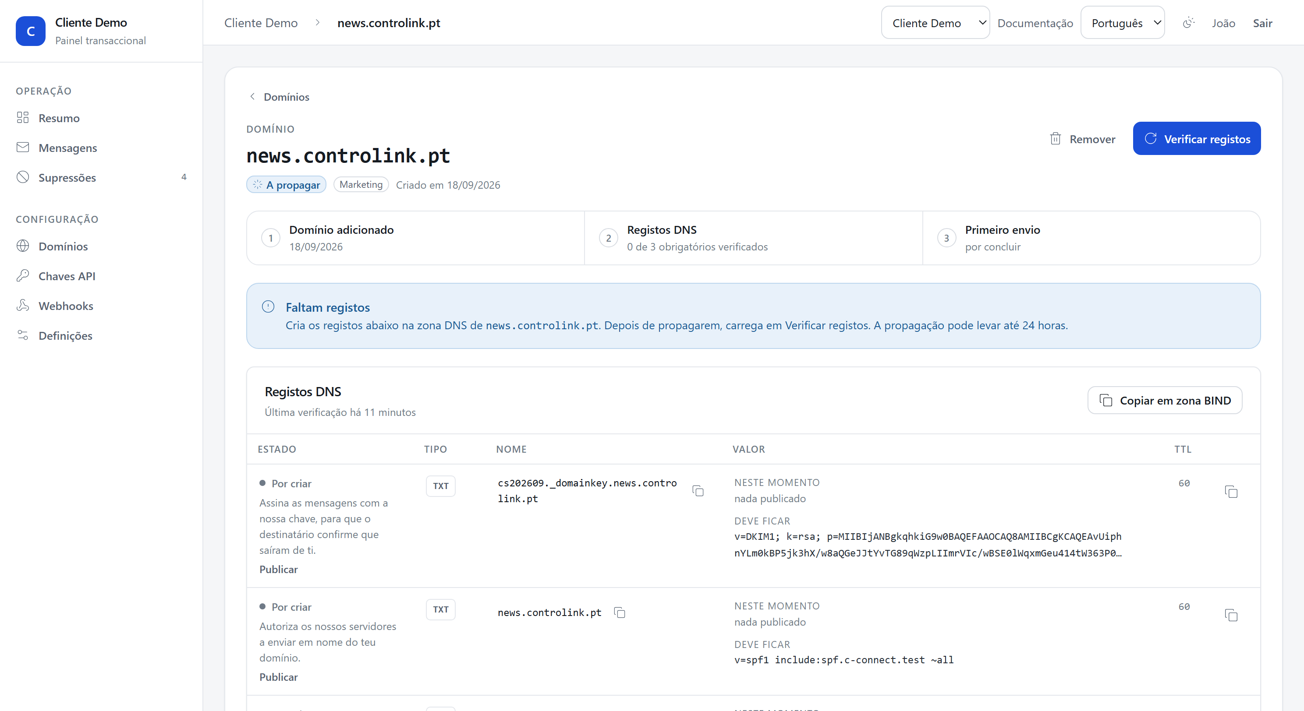
Task: Click the Domínio adicionado step 1
Action: (415, 238)
